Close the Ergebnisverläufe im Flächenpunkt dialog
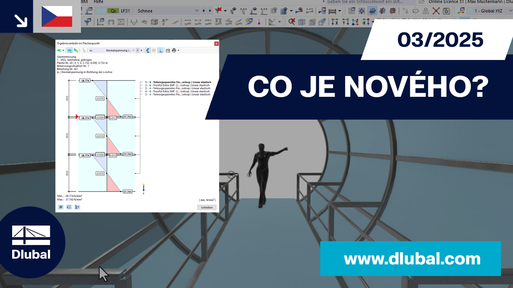513x288 pixels. [x=216, y=43]
